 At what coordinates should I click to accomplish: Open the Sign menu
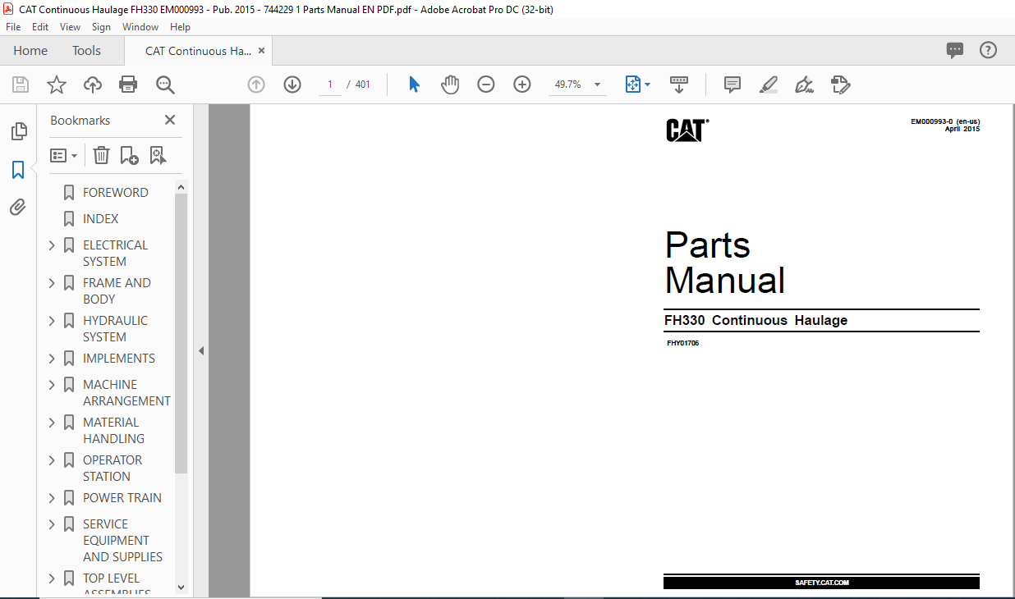101,27
